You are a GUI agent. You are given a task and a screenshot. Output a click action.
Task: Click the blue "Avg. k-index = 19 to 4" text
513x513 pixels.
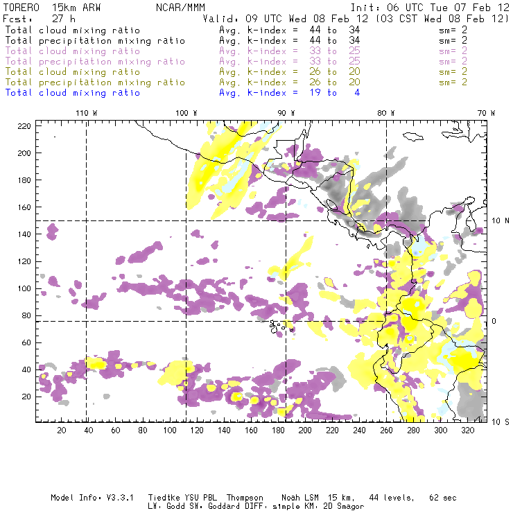[290, 93]
